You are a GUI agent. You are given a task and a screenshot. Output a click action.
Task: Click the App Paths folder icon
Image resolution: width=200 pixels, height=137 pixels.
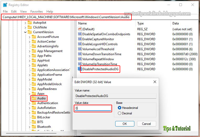pos(34,56)
